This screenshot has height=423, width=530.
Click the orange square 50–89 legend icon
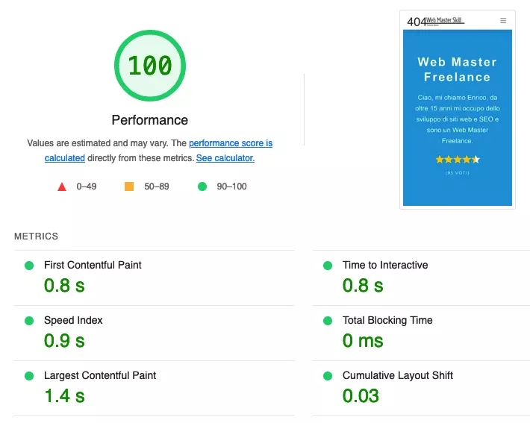pyautogui.click(x=129, y=187)
